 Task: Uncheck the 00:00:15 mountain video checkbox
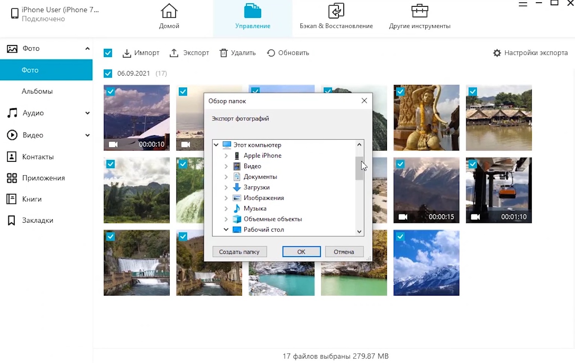point(401,164)
